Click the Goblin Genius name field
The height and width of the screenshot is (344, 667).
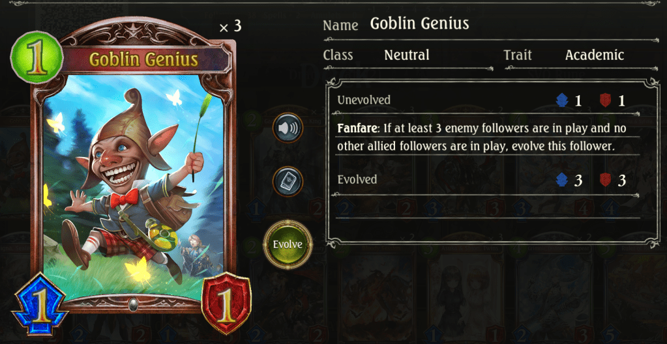pyautogui.click(x=419, y=24)
